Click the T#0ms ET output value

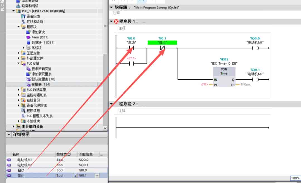[x=246, y=84]
